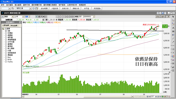Open the 上市 market dropdown
The image size is (176, 99).
(23, 16)
